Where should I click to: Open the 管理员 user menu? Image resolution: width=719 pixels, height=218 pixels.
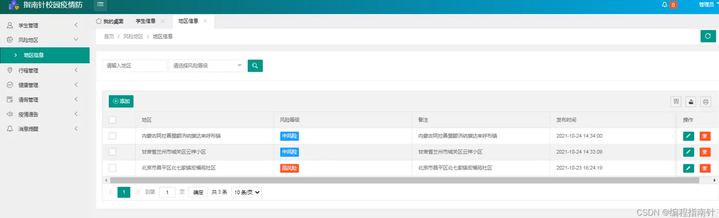tap(708, 5)
